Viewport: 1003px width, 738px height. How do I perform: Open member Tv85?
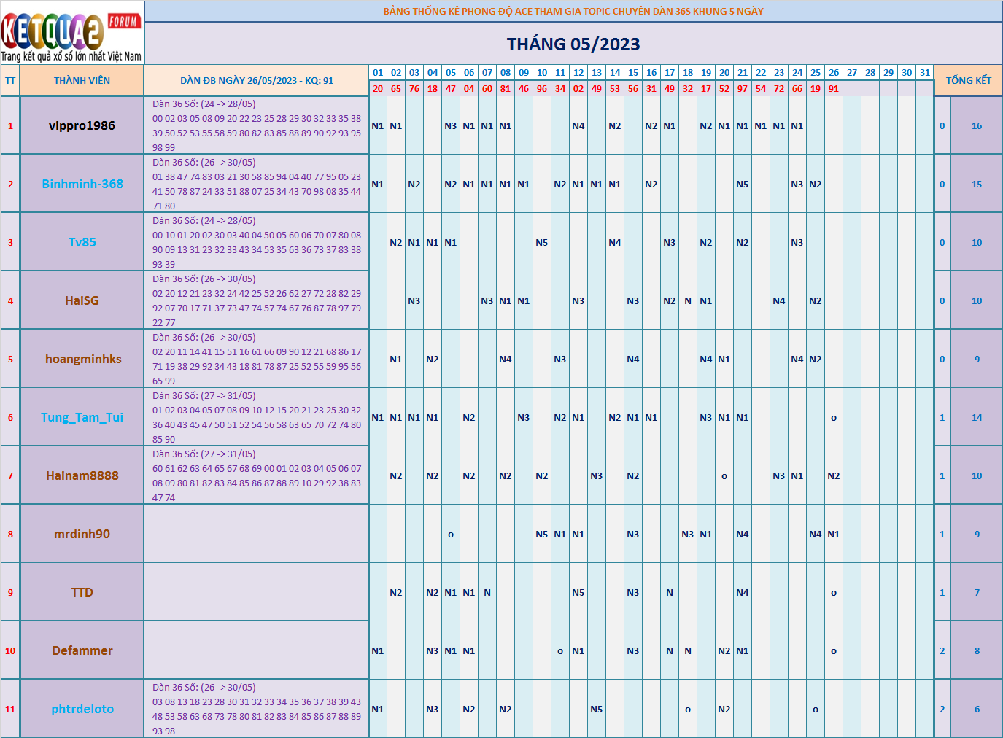82,242
